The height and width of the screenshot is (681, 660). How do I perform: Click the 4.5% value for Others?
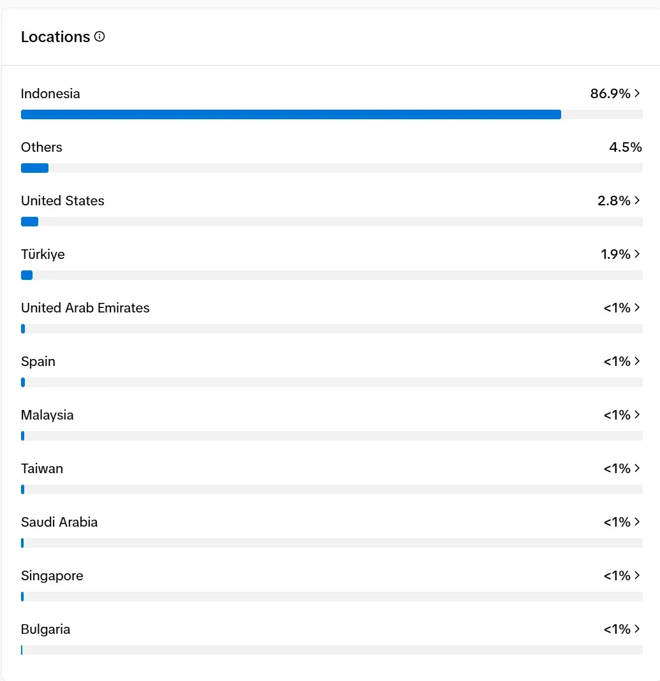point(625,147)
